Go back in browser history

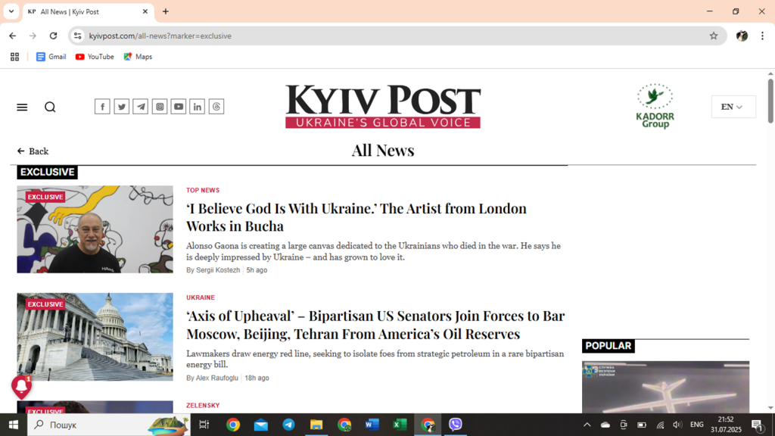pyautogui.click(x=13, y=36)
